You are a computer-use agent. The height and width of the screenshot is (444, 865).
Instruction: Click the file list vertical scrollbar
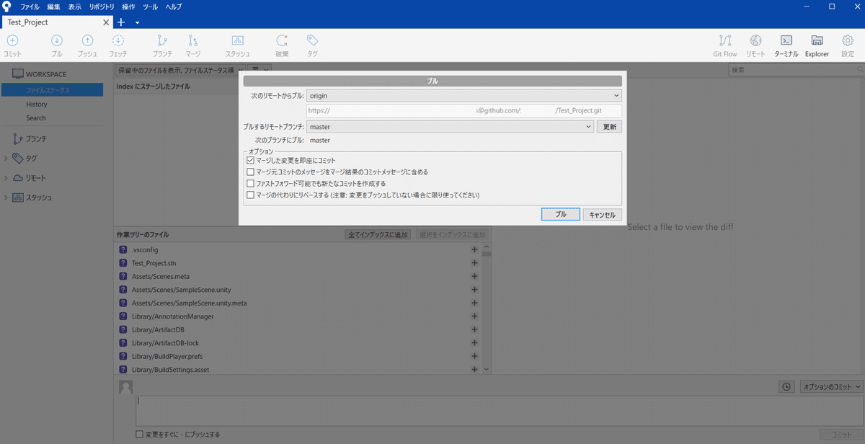tap(487, 308)
